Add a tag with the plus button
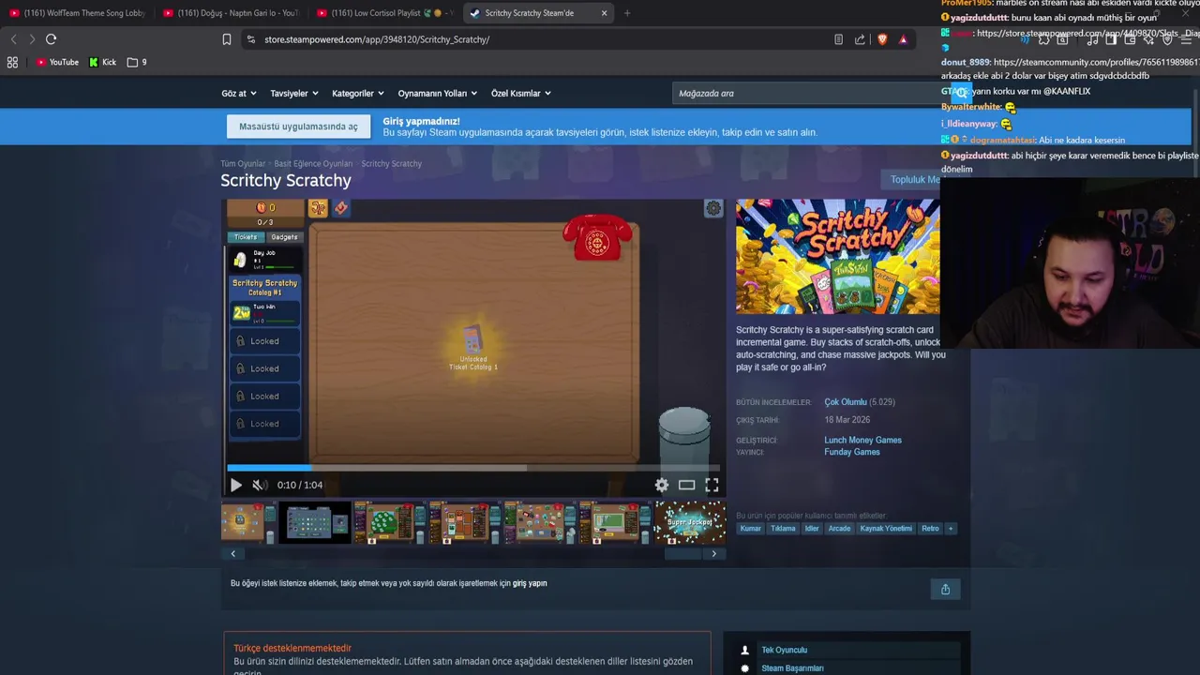 950,529
